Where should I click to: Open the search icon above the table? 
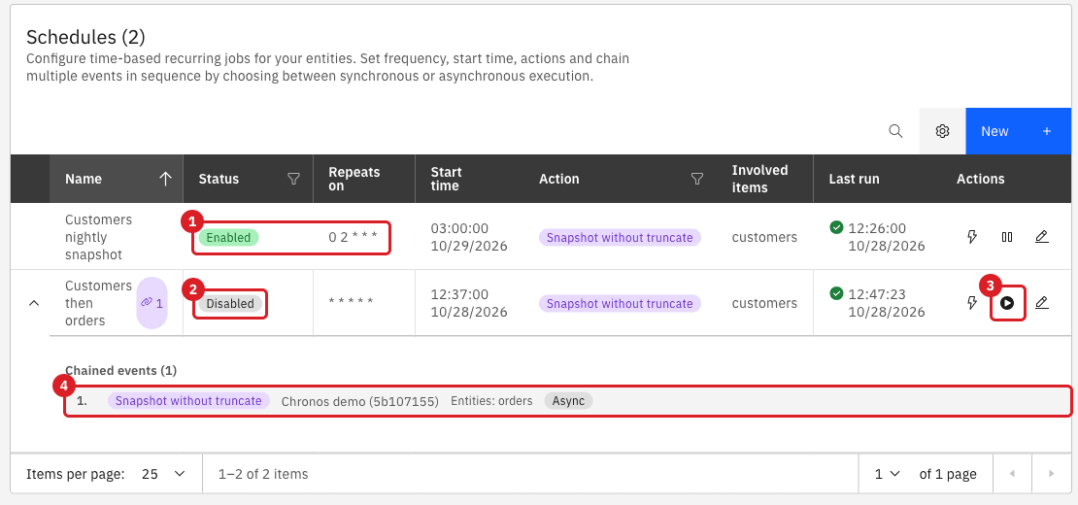pos(895,131)
